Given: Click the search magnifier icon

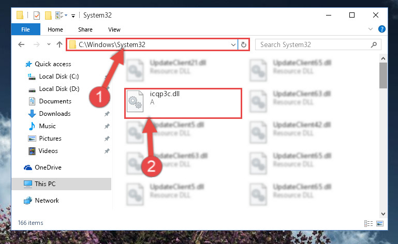Looking at the screenshot, I should [x=374, y=45].
